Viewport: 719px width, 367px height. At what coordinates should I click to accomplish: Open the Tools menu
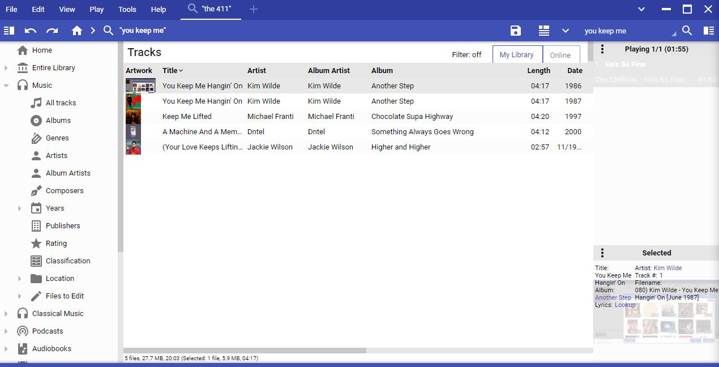(x=127, y=9)
